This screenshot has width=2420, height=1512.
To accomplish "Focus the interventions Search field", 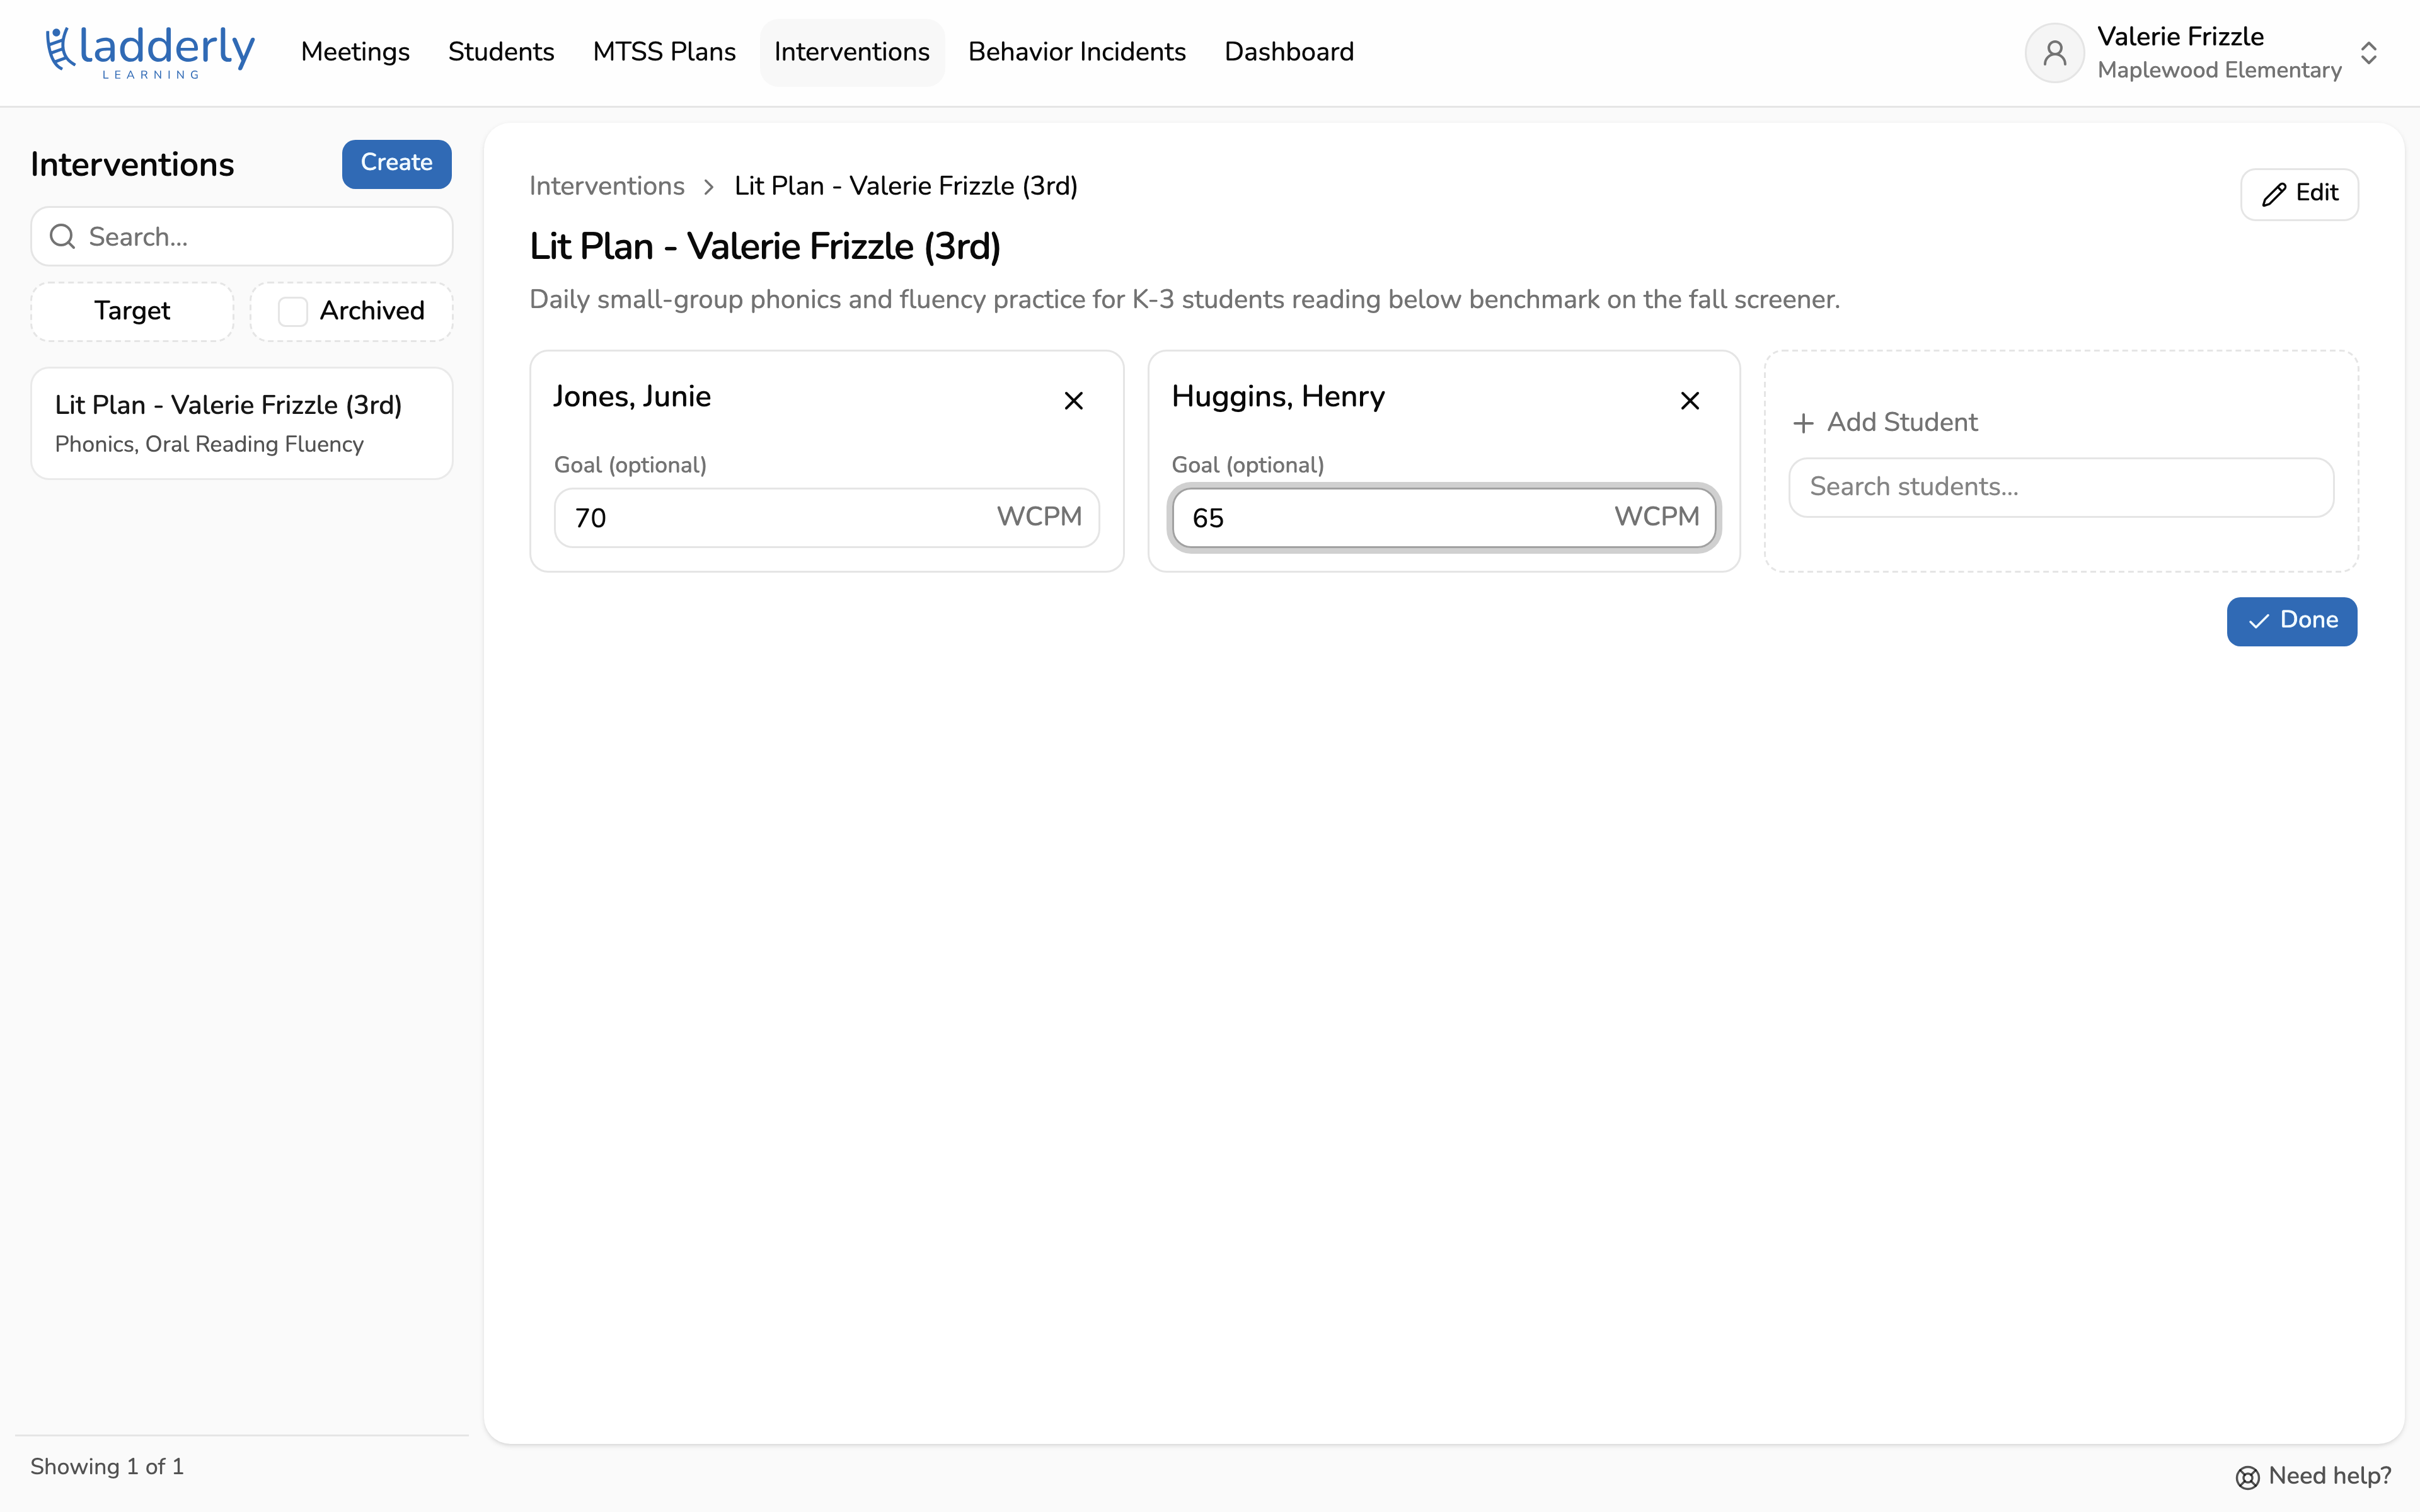I will pos(241,237).
